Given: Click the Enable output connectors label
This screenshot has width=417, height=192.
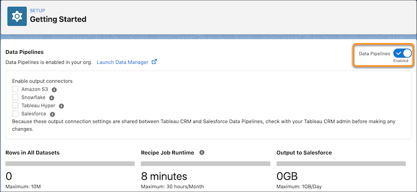Looking at the screenshot, I should coord(42,81).
